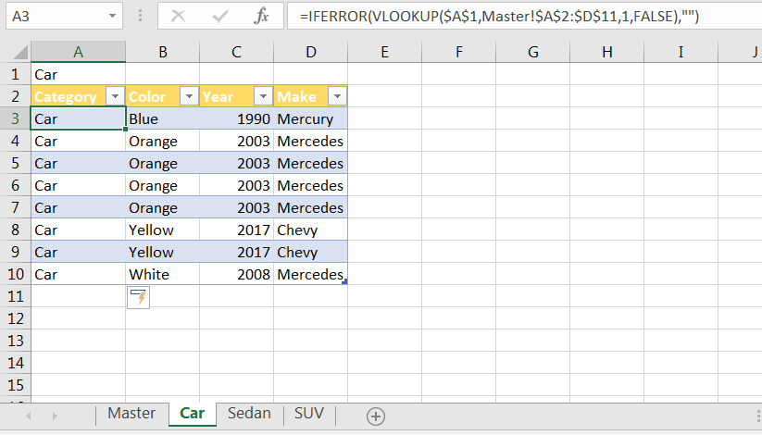Click the Select All corner triangle
Image resolution: width=762 pixels, height=435 pixels.
21,52
